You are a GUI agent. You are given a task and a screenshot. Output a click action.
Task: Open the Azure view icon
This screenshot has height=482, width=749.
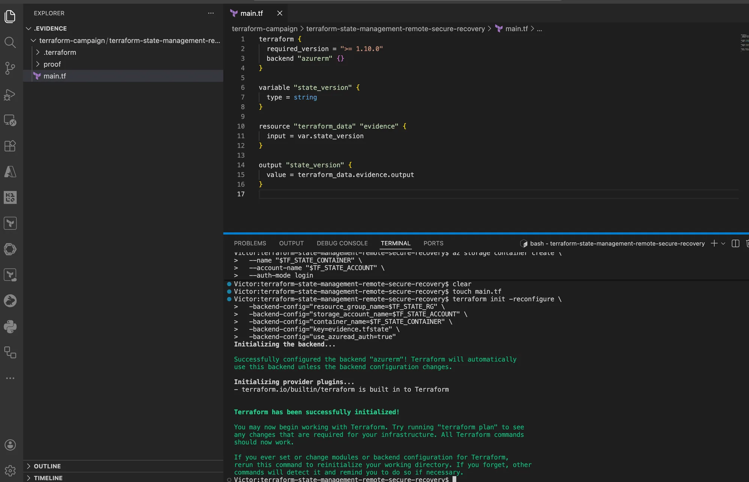tap(10, 172)
